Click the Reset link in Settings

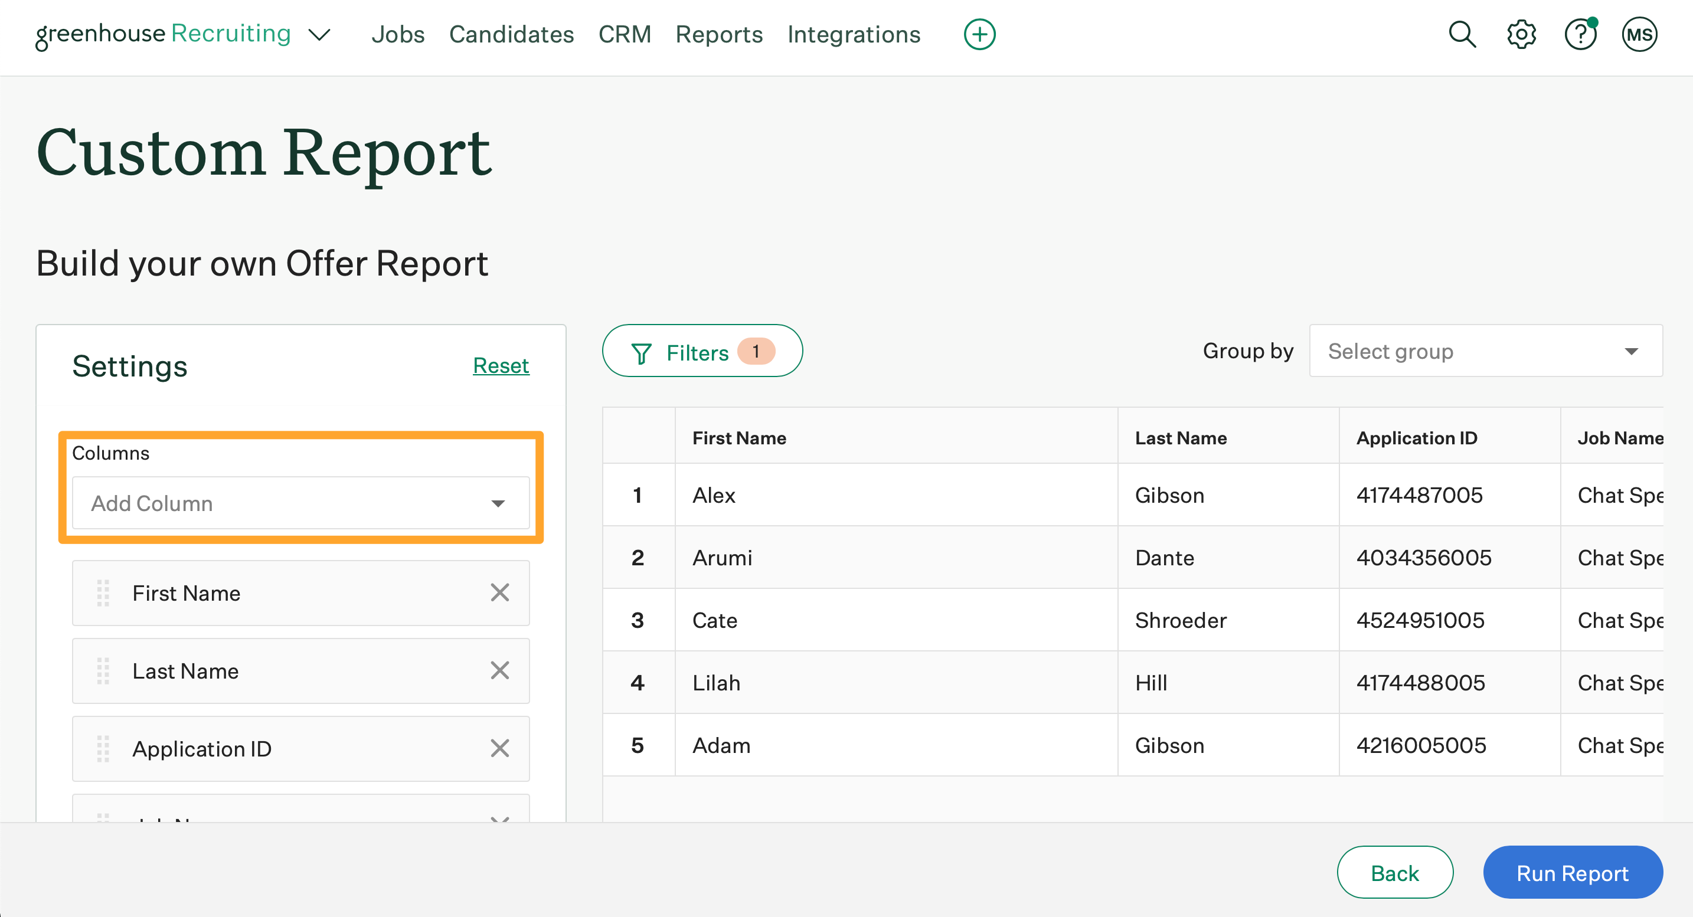point(501,365)
